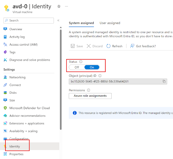Click the Save button
173x159 pixels.
[x=77, y=46]
